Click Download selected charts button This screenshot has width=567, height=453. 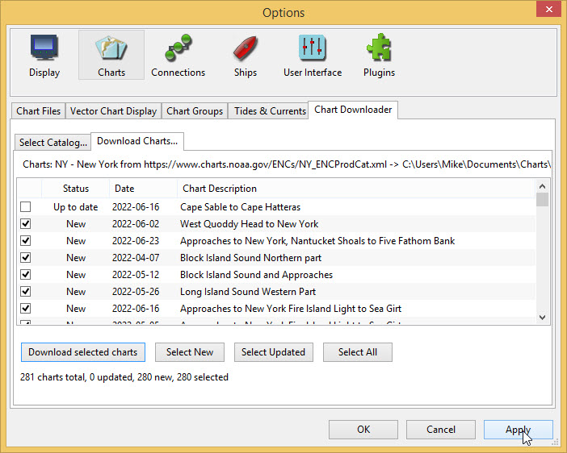click(x=82, y=352)
